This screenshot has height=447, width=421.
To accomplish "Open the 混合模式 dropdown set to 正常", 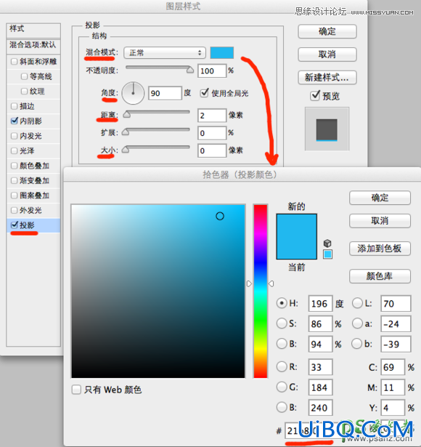I will point(165,53).
